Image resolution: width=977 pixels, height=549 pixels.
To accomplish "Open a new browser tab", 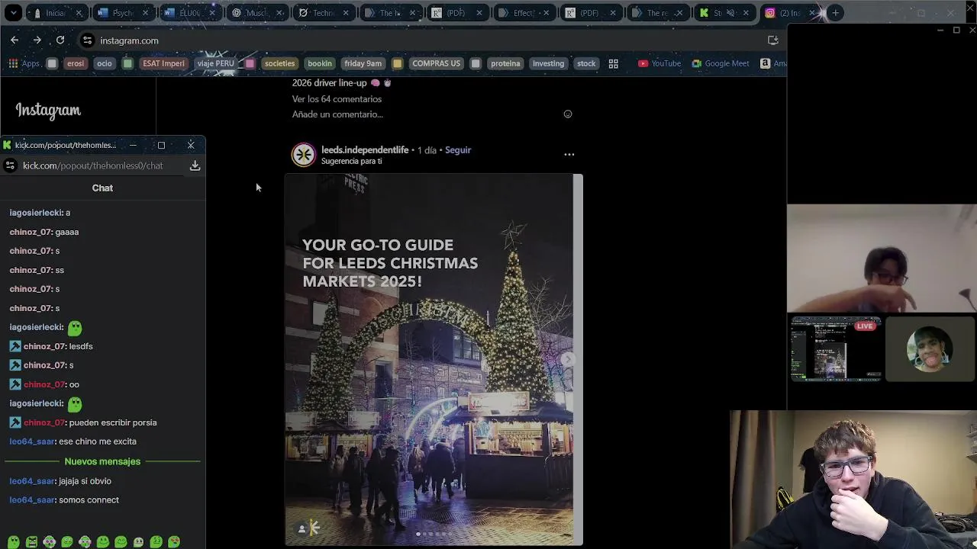I will [x=835, y=13].
